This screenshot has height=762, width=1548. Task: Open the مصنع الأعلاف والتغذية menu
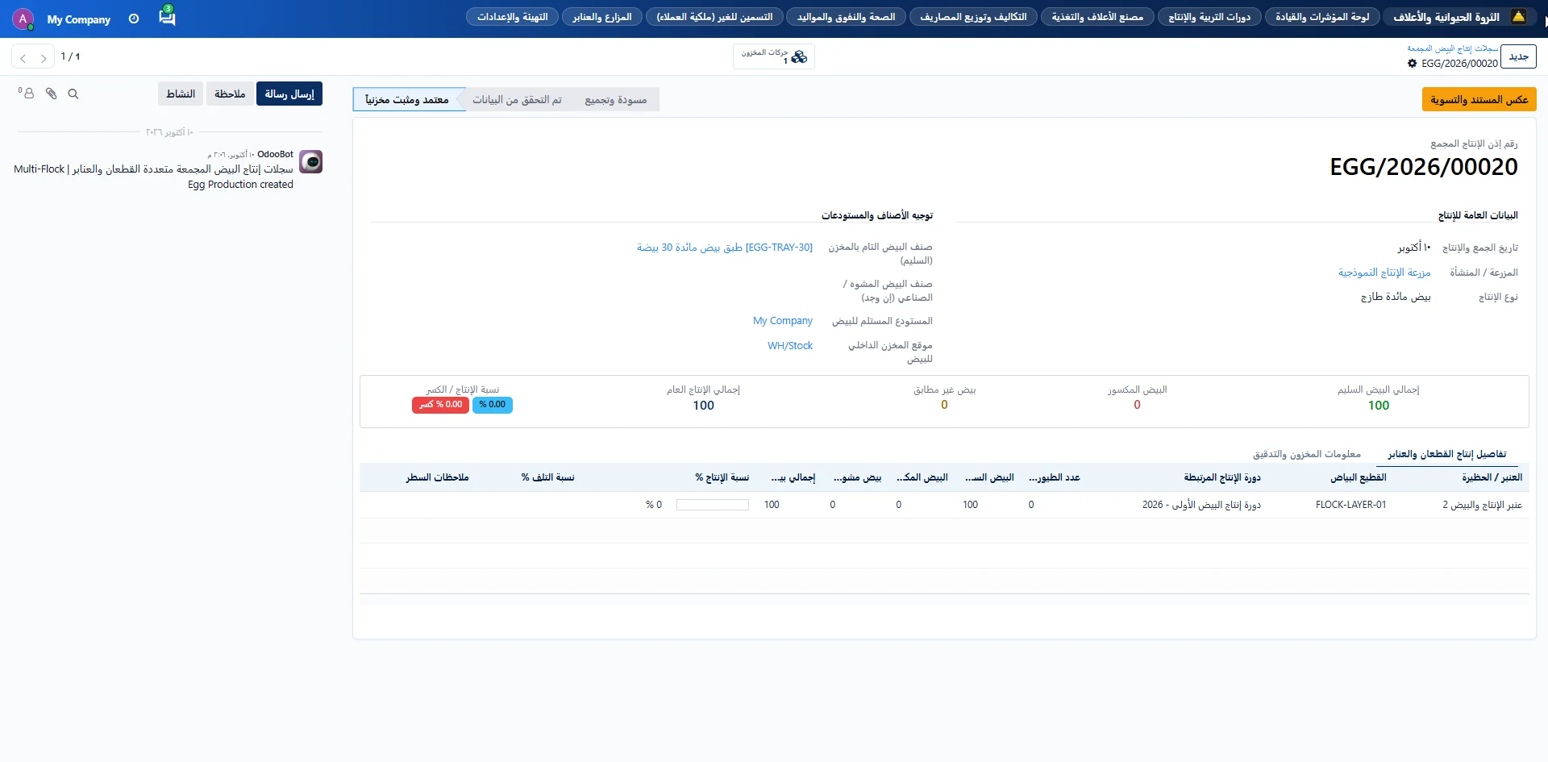[x=1097, y=17]
